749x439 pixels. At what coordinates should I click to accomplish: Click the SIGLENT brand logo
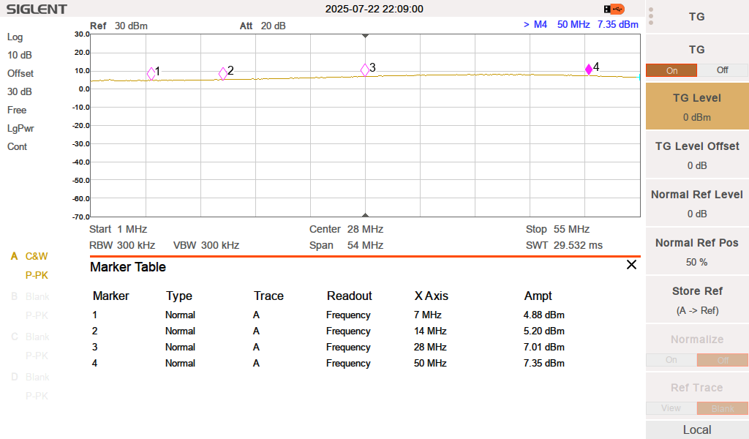click(x=35, y=9)
